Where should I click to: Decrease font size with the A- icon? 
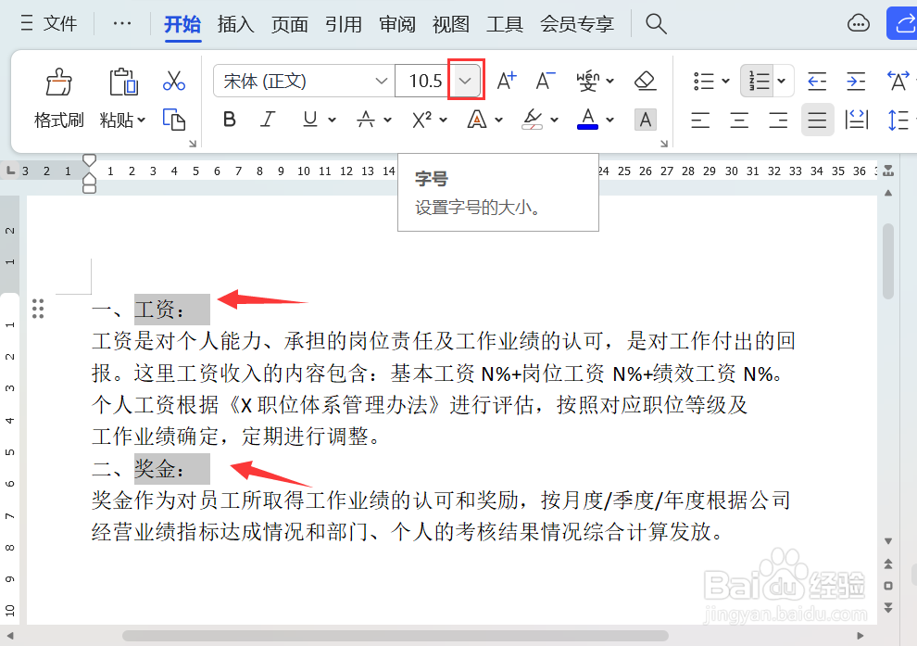click(x=545, y=81)
